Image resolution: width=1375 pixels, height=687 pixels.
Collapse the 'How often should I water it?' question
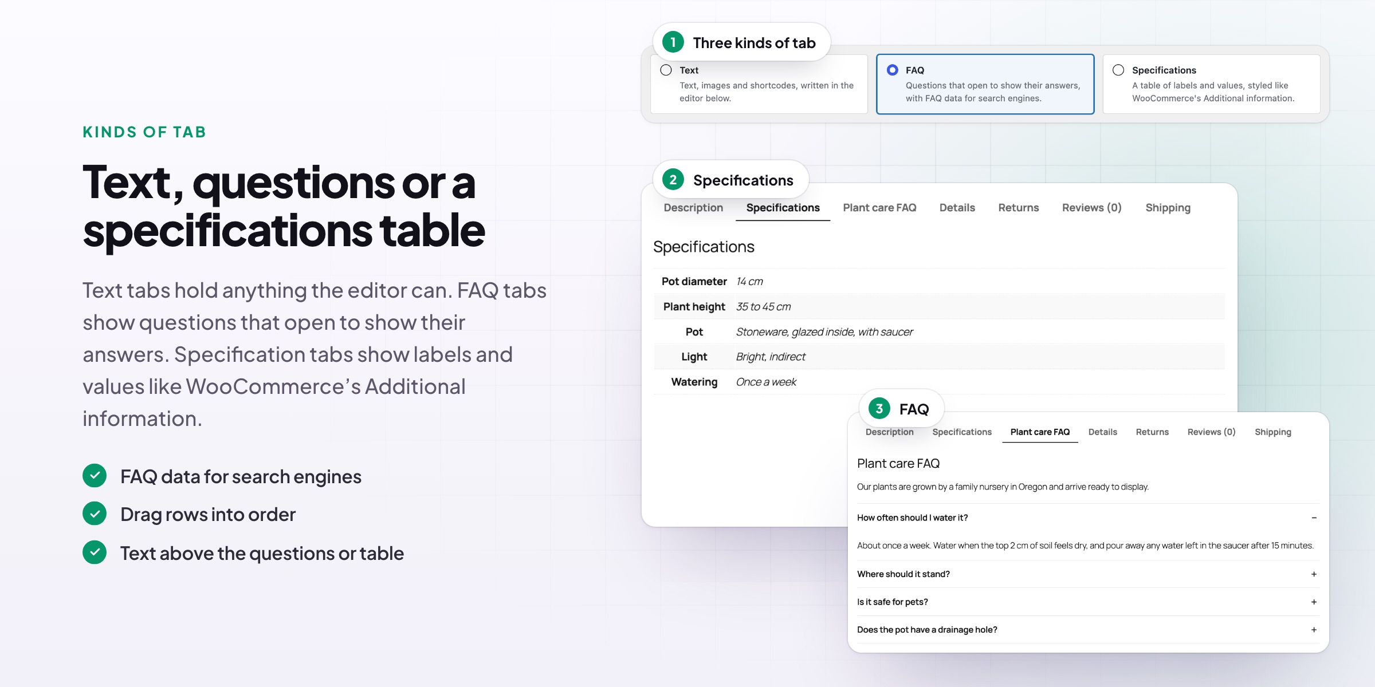click(x=1088, y=518)
